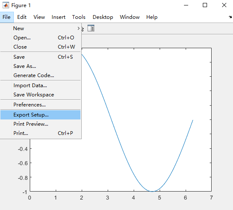Select Import Data... option
The image size is (233, 210).
[x=40, y=86]
